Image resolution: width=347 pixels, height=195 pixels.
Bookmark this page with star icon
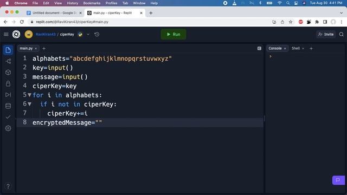[291, 22]
